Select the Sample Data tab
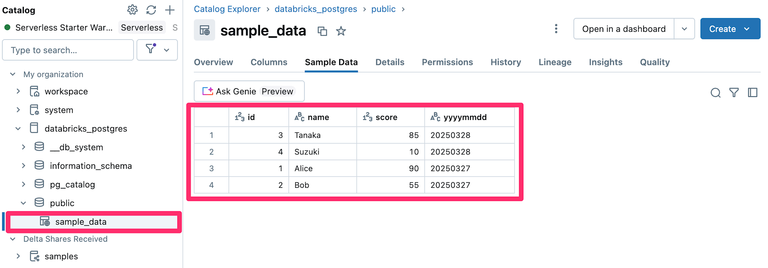Image resolution: width=768 pixels, height=268 pixels. pos(331,62)
